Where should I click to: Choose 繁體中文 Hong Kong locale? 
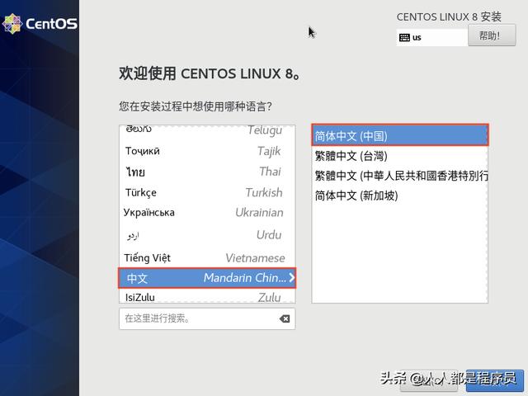coord(399,176)
